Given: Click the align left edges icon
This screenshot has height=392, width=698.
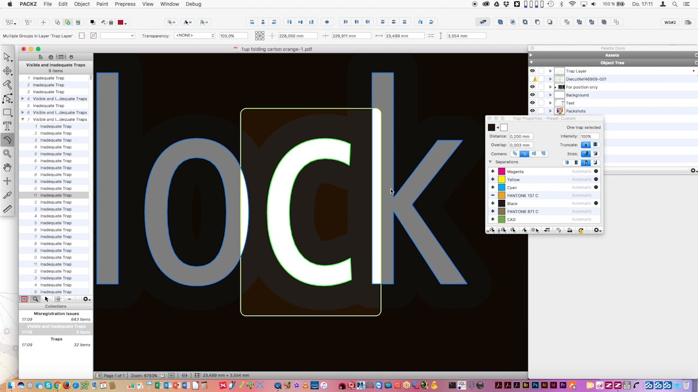Looking at the screenshot, I should (252, 22).
